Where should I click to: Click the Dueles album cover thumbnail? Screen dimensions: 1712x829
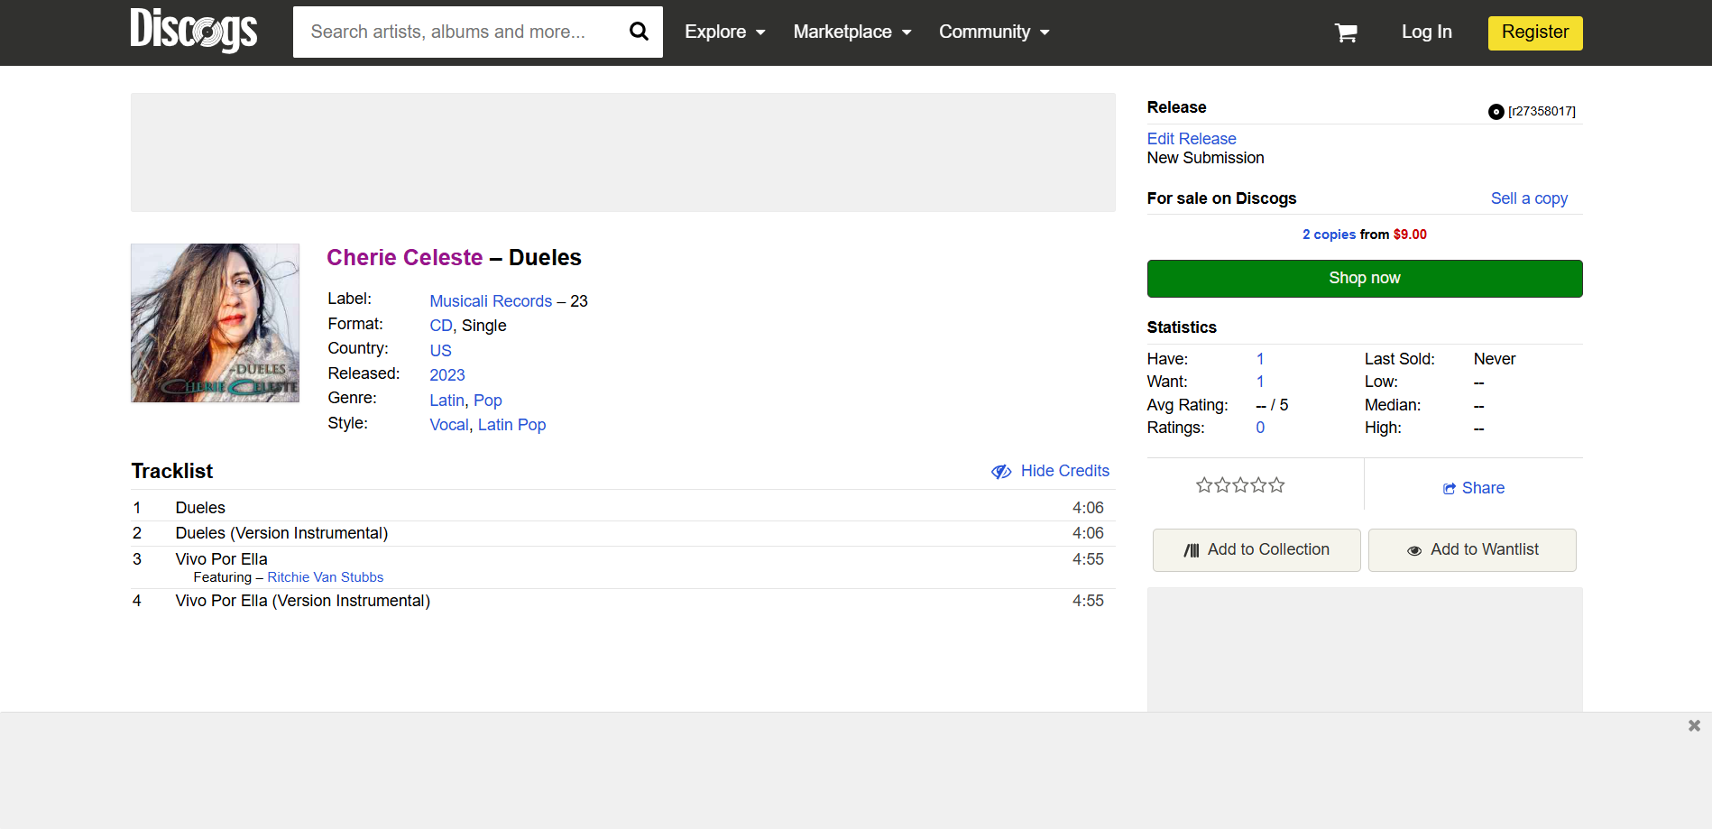(215, 323)
